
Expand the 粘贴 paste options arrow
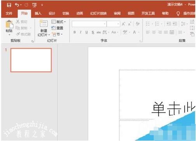(9, 35)
